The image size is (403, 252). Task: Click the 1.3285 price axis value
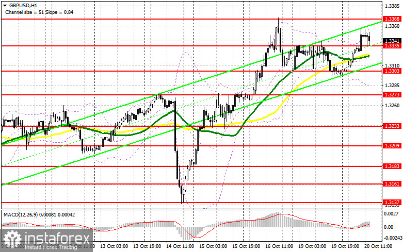click(x=392, y=85)
